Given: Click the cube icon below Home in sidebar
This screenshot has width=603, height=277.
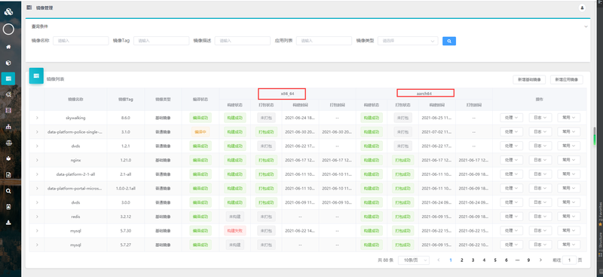Looking at the screenshot, I should 8,63.
